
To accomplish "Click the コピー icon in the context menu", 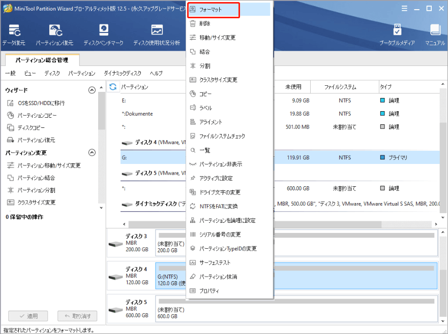I will coord(193,93).
